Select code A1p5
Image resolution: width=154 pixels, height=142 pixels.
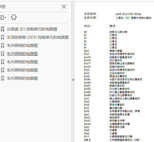(87, 130)
